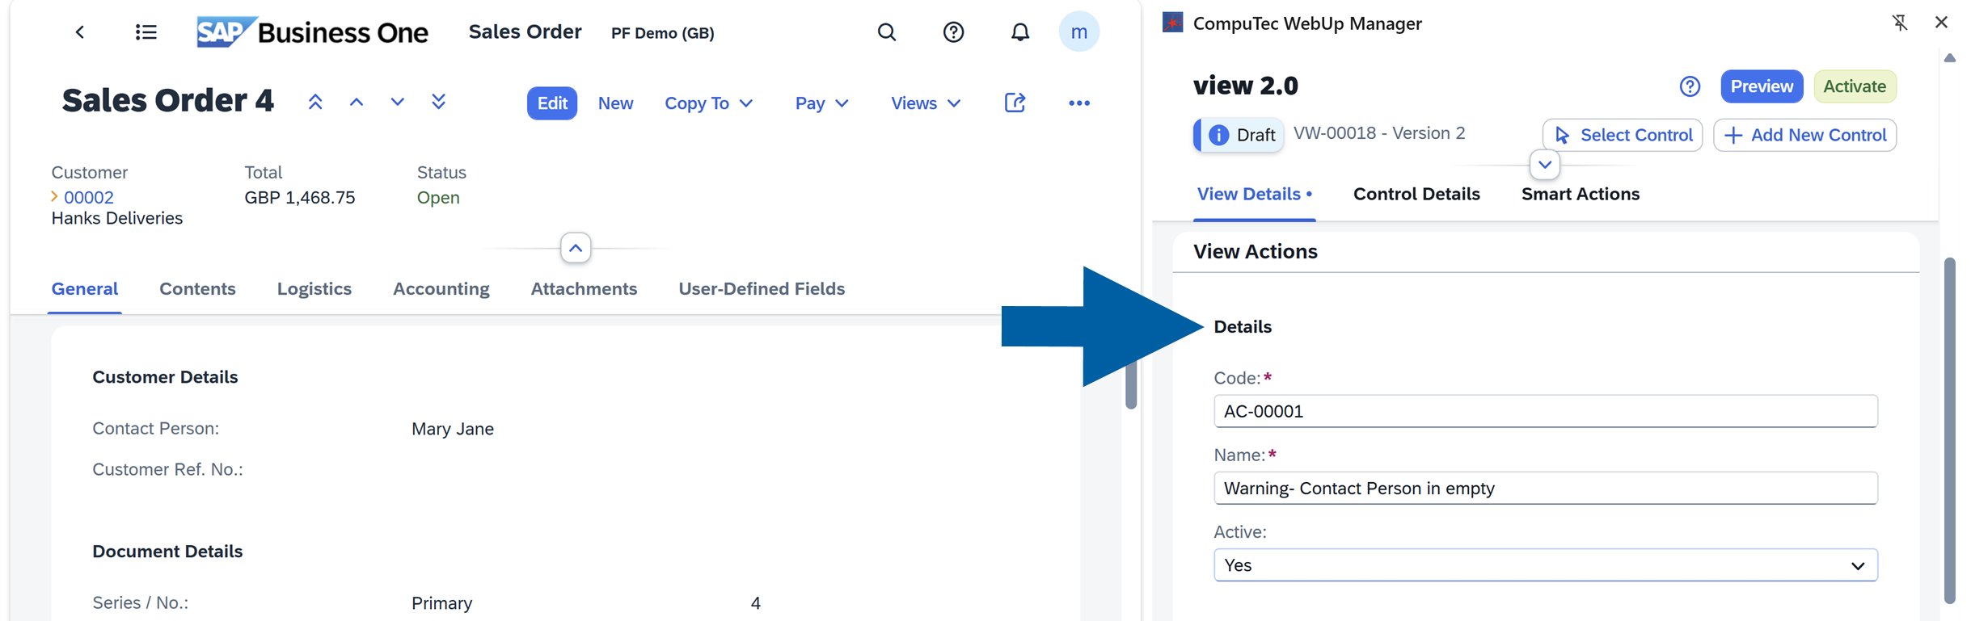The image size is (1971, 621).
Task: Click the share/export icon
Action: coord(1015,103)
